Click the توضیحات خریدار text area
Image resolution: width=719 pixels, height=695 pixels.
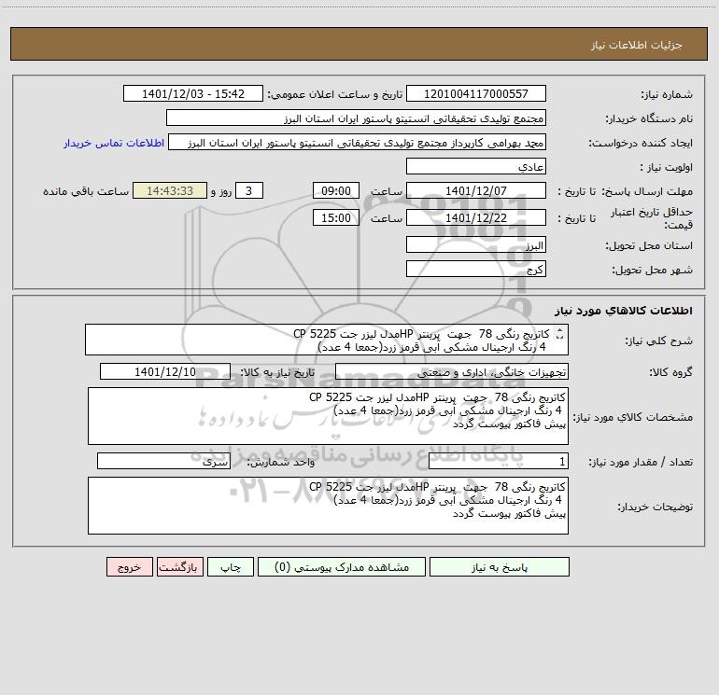click(328, 506)
